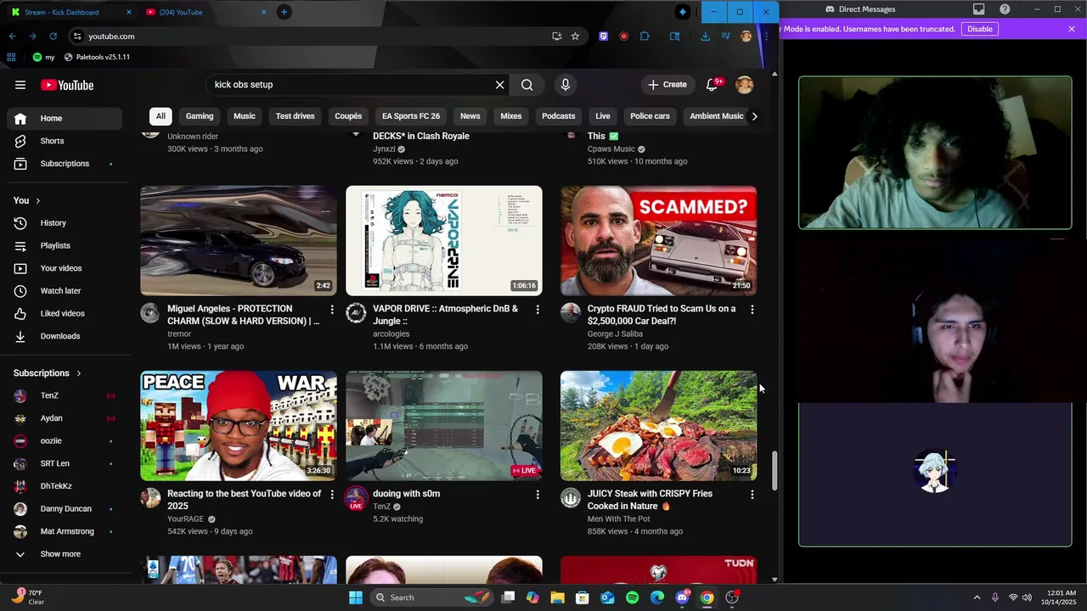Select the All filter chip
1087x611 pixels.
click(x=161, y=116)
